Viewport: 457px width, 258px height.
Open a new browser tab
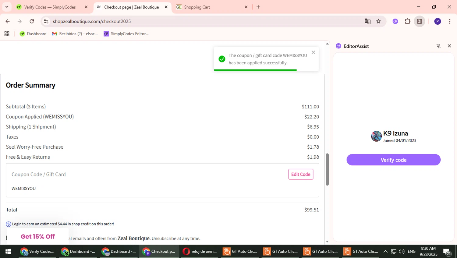tap(258, 7)
